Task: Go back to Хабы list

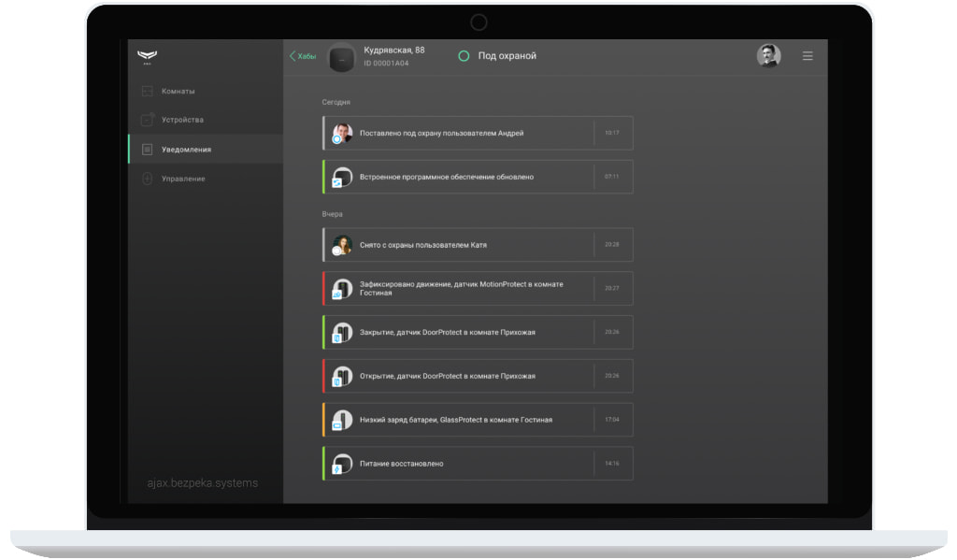Action: pos(303,56)
